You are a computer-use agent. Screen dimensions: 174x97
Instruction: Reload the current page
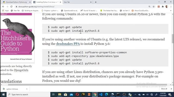(x=11, y=6)
